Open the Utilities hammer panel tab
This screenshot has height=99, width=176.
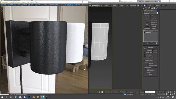tap(157, 8)
